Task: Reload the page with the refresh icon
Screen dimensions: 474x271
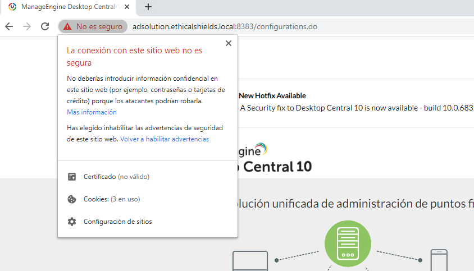Action: pos(45,26)
